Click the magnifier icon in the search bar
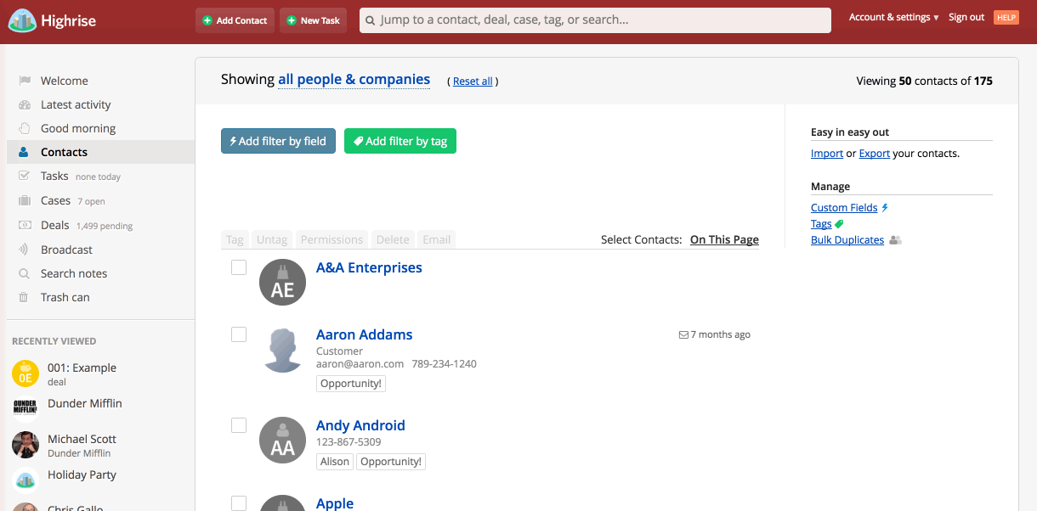The image size is (1037, 511). tap(371, 20)
